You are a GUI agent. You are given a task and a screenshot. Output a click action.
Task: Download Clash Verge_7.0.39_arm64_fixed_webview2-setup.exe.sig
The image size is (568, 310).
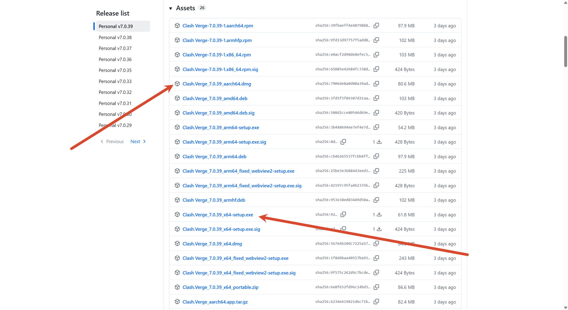[x=242, y=185]
